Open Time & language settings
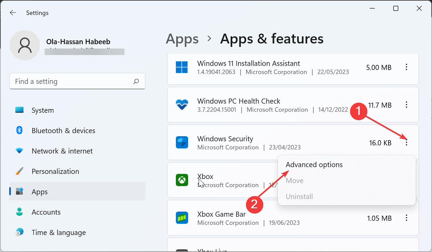 pyautogui.click(x=78, y=233)
